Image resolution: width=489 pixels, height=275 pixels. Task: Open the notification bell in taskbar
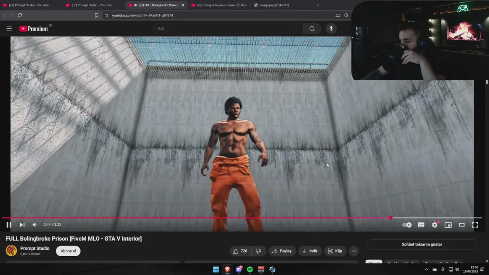482,269
